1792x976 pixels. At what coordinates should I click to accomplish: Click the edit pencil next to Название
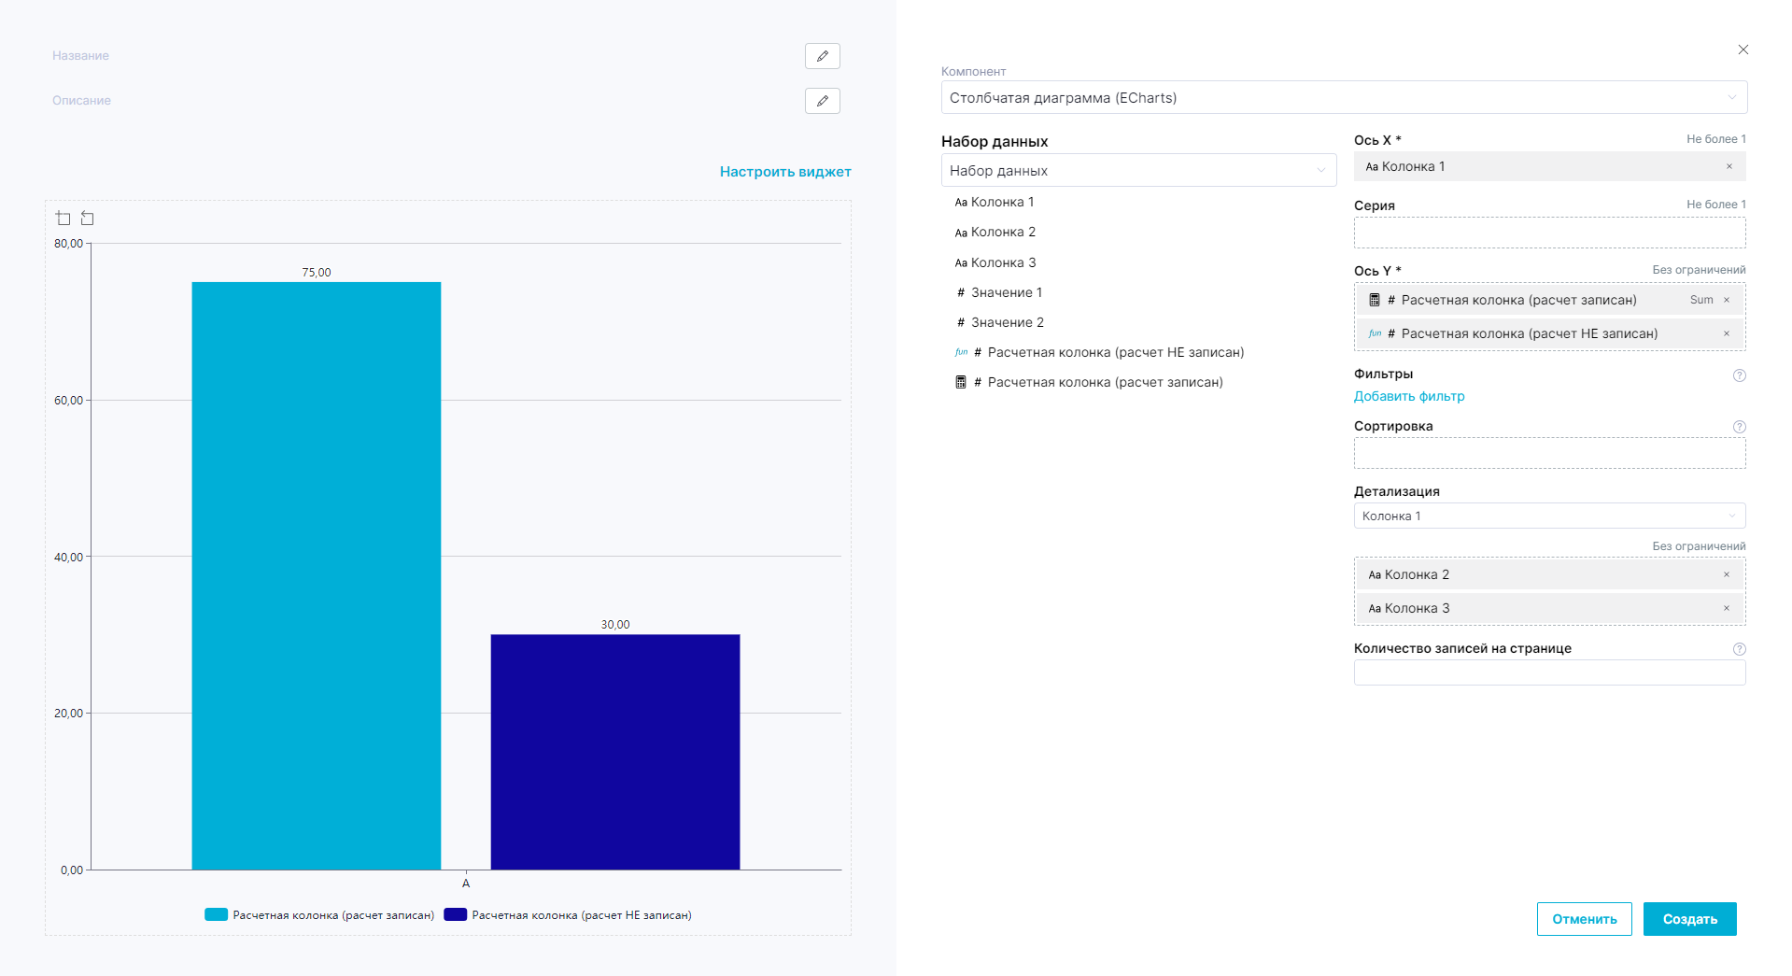pos(822,56)
